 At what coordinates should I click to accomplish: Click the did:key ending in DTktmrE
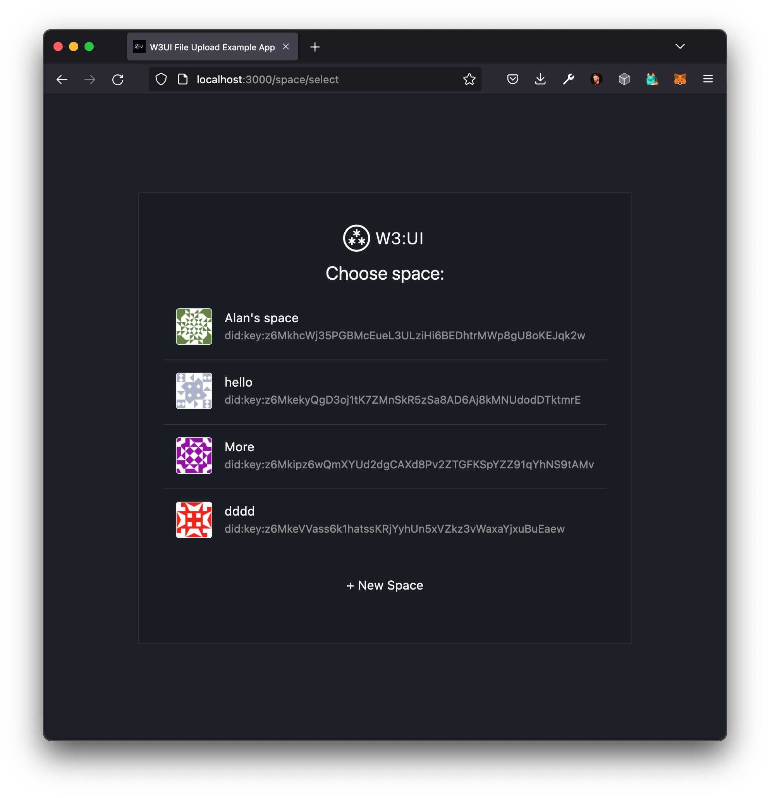(x=403, y=400)
